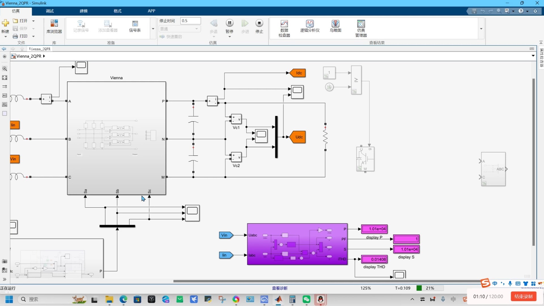This screenshot has width=544, height=306.
Task: Click the Image tool in left palette
Action: (x=5, y=105)
